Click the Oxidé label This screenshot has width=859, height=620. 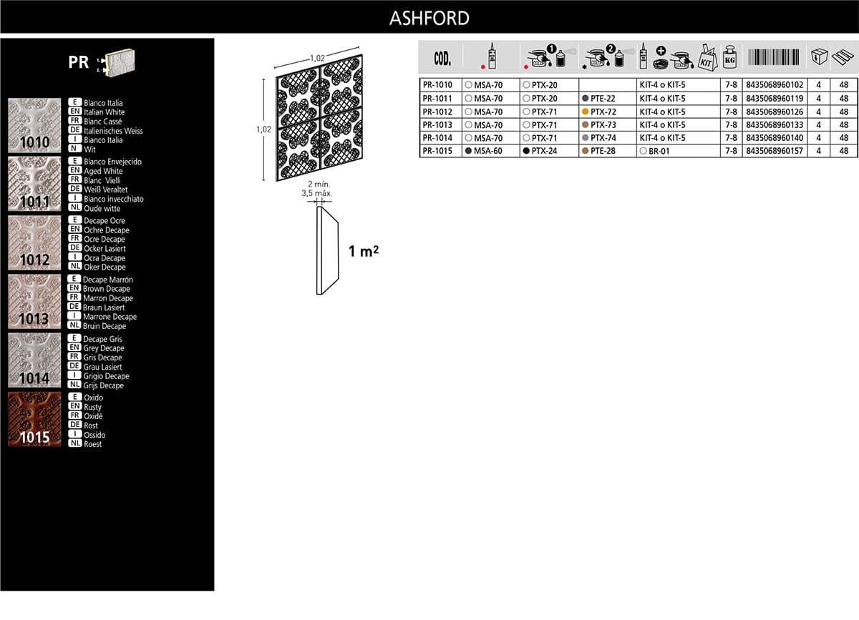click(93, 416)
